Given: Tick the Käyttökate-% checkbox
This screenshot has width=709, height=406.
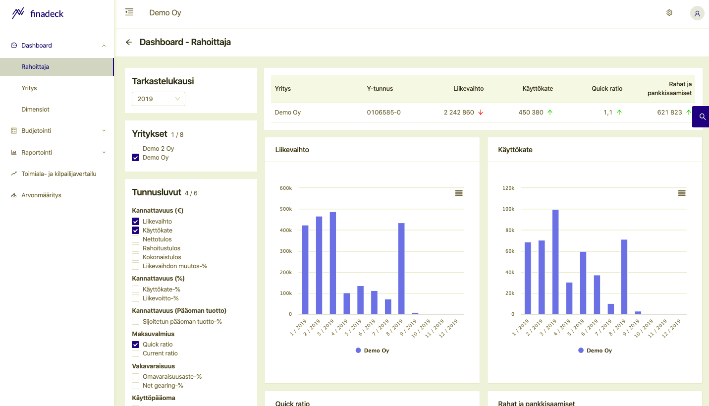Looking at the screenshot, I should (135, 290).
